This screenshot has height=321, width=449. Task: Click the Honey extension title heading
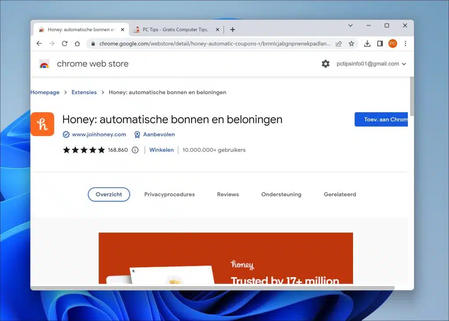pyautogui.click(x=172, y=119)
